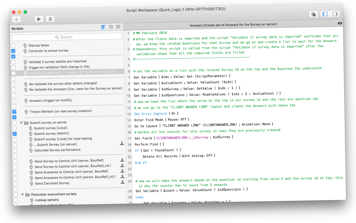Tick checkbox for Re-Validate the survey after details changed
The width and height of the screenshot is (356, 223).
coord(14,84)
